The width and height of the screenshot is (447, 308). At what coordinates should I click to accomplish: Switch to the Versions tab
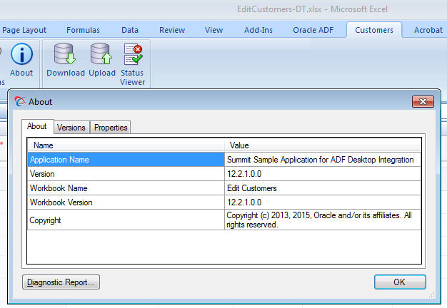point(71,127)
